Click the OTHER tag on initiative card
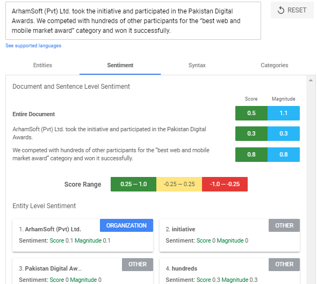The height and width of the screenshot is (284, 317). pos(284,225)
